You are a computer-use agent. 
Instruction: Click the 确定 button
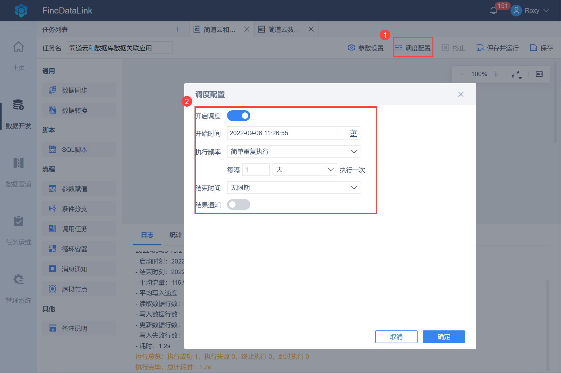click(444, 336)
